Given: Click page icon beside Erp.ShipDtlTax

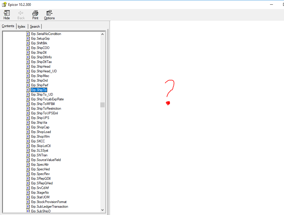Looking at the screenshot, I should [28, 62].
